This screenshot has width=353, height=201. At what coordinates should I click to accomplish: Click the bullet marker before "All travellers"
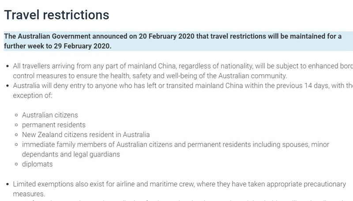coord(7,66)
